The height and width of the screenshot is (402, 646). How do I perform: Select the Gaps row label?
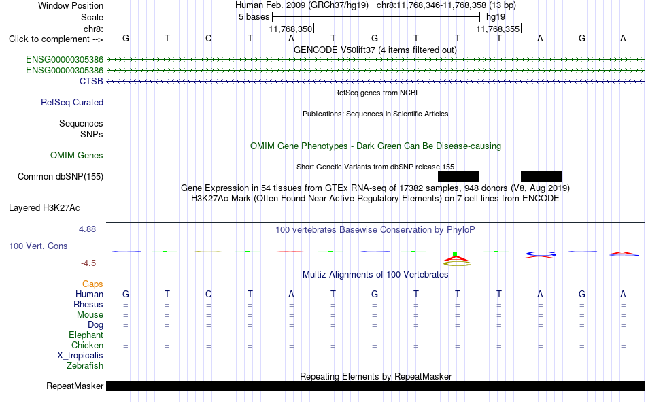pos(92,284)
